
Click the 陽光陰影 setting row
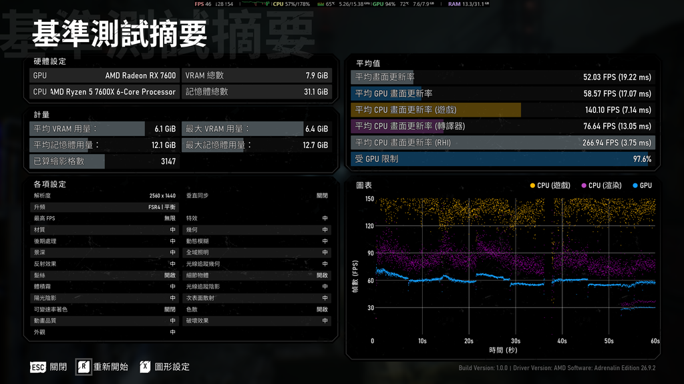coord(104,298)
